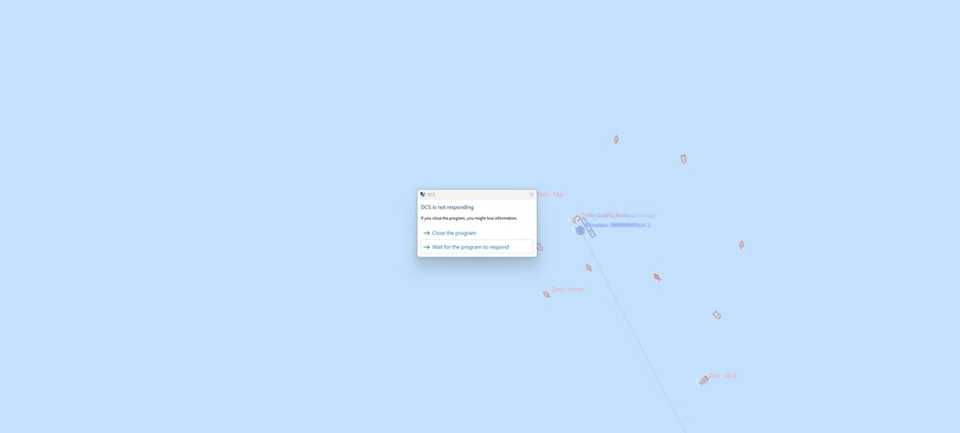Image resolution: width=960 pixels, height=433 pixels.
Task: Select the red unit just north of SA-8
Action: (x=716, y=315)
